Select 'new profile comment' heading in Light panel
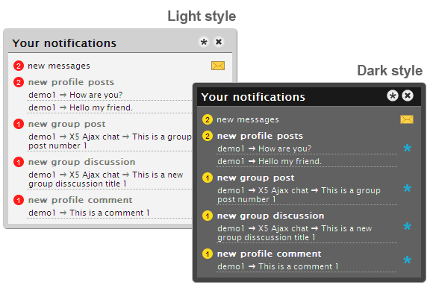 pos(81,200)
